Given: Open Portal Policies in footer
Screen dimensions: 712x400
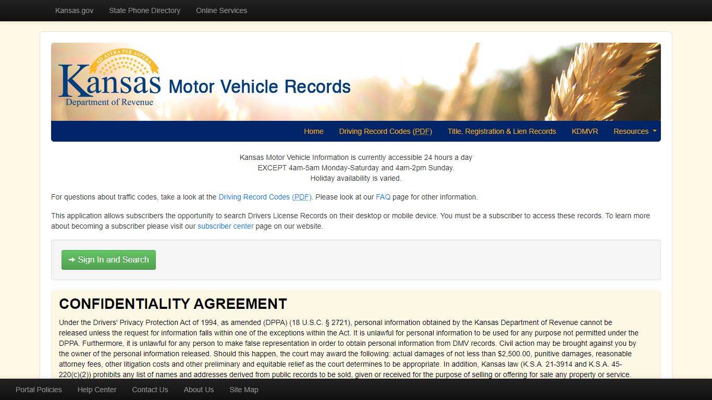Looking at the screenshot, I should pos(39,390).
